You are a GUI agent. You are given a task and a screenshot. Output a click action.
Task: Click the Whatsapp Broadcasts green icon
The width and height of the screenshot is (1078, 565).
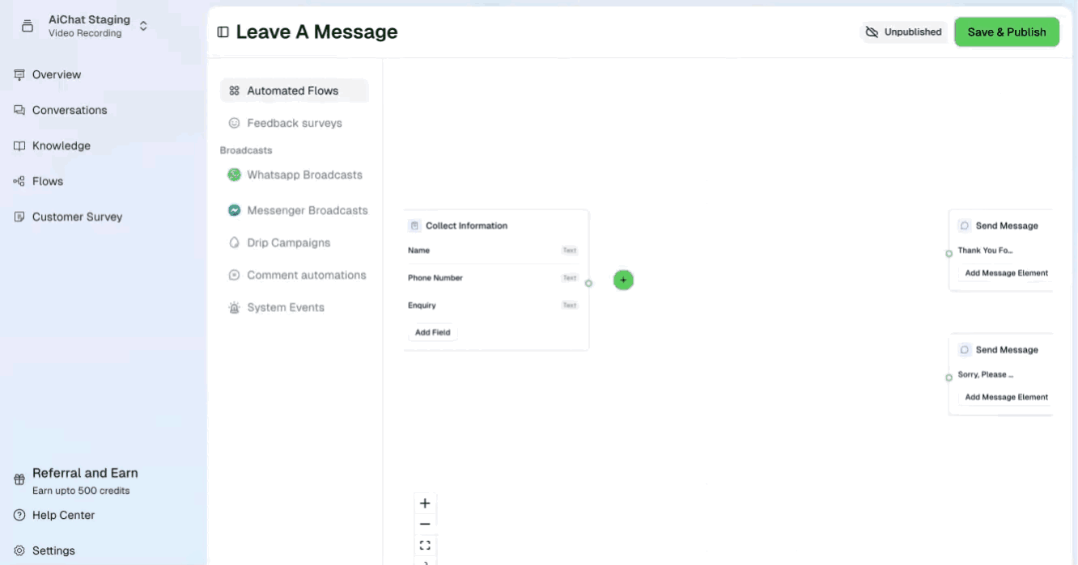(234, 175)
